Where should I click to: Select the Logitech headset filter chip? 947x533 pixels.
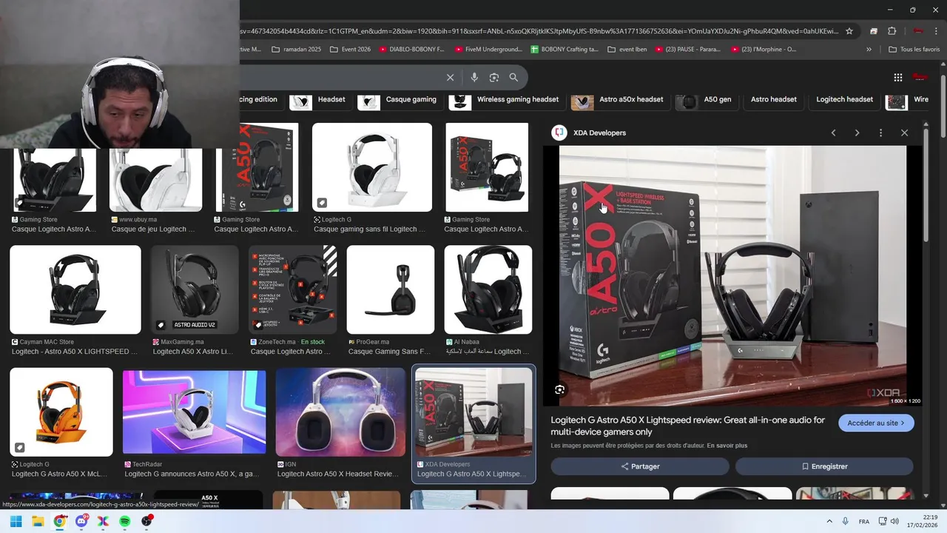[844, 100]
